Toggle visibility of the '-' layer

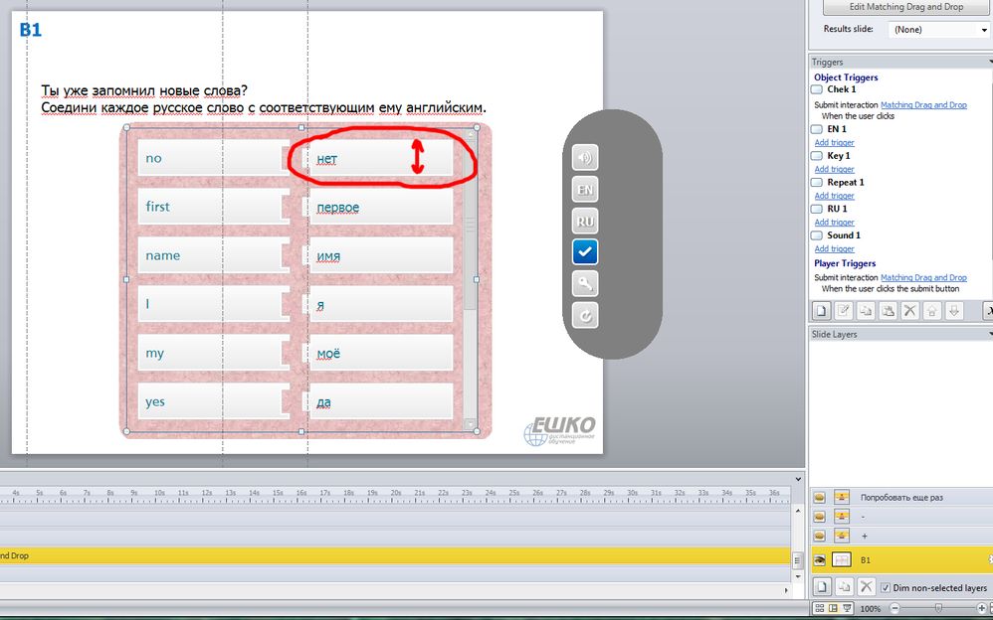click(x=820, y=517)
